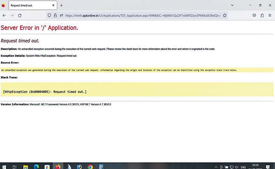This screenshot has height=169, width=275.
Task: Open the list all tabs dropdown
Action: [232, 5]
